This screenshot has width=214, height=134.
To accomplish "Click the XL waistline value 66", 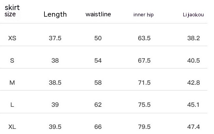I will pyautogui.click(x=98, y=127).
